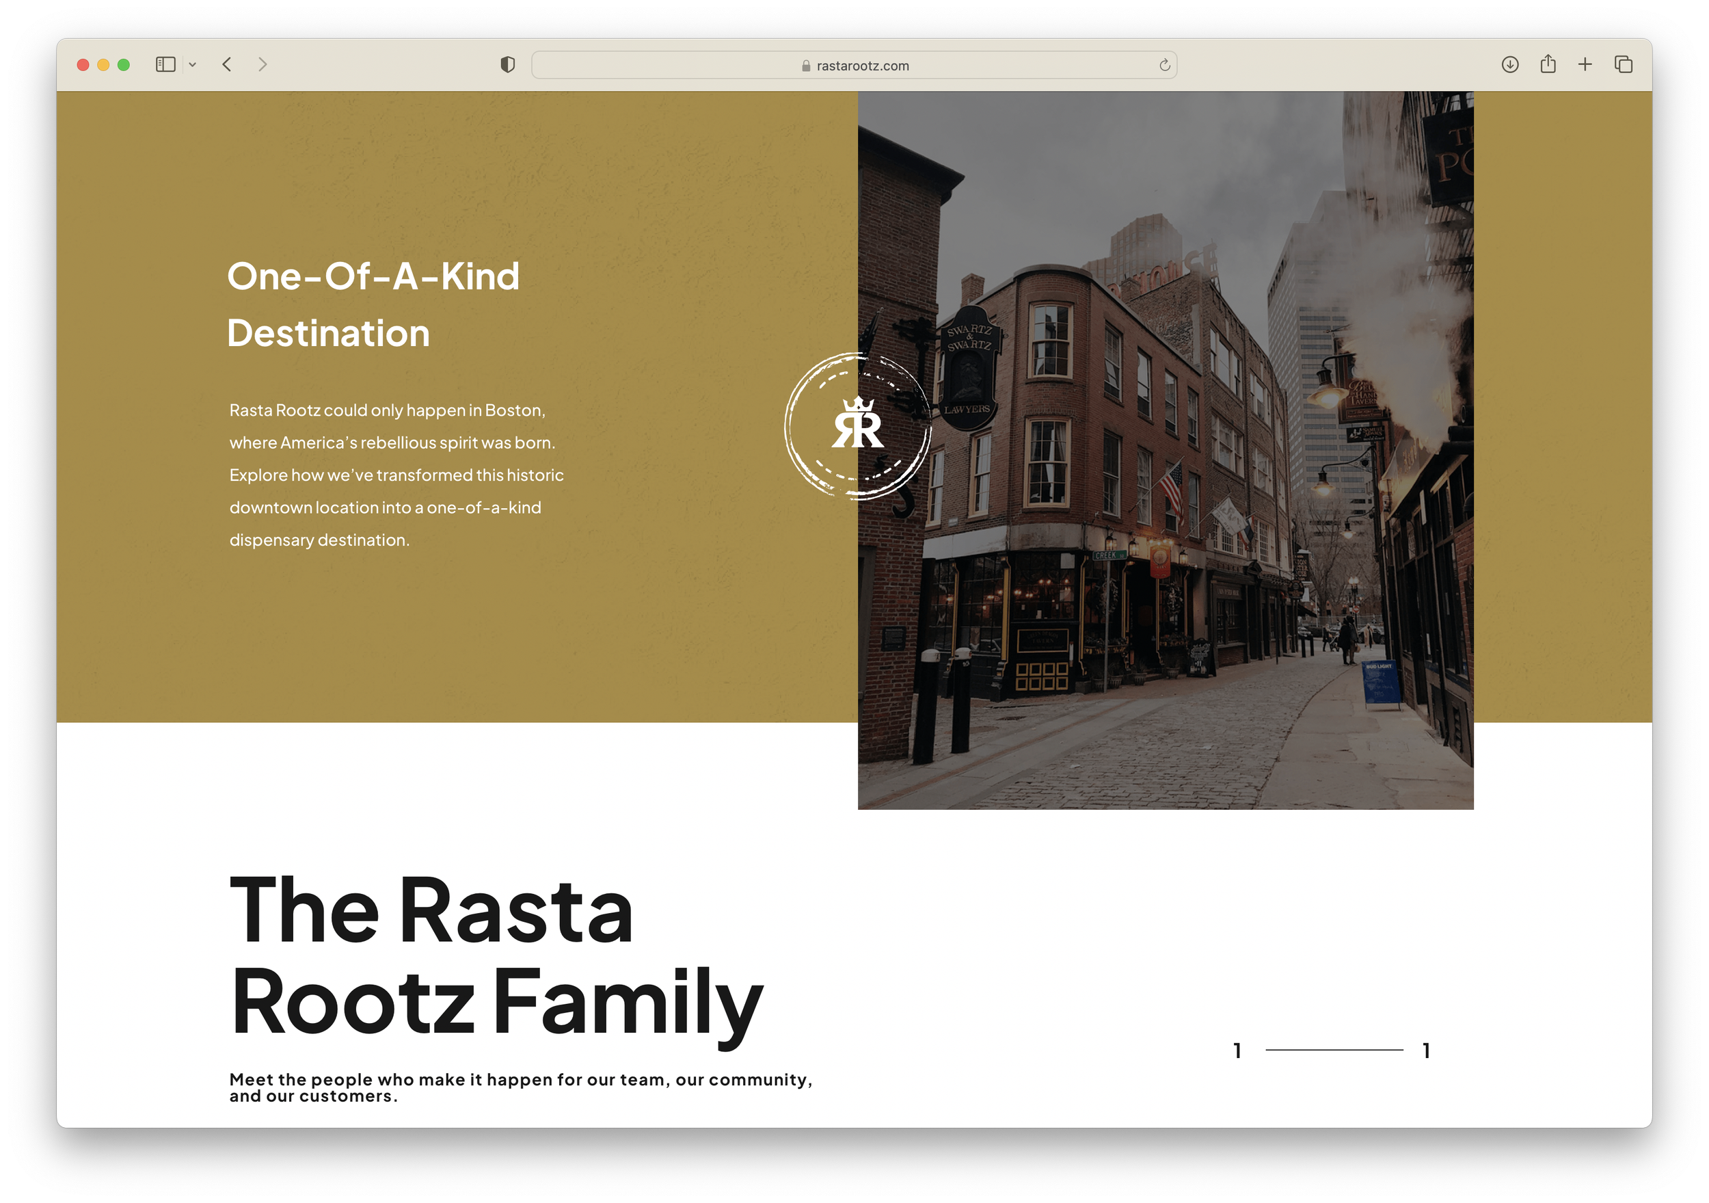1709x1203 pixels.
Task: Open a new tab with plus icon
Action: point(1585,65)
